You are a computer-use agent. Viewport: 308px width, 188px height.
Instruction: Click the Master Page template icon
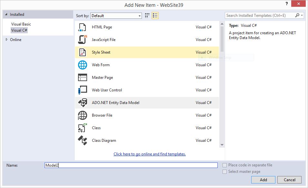pyautogui.click(x=82, y=77)
